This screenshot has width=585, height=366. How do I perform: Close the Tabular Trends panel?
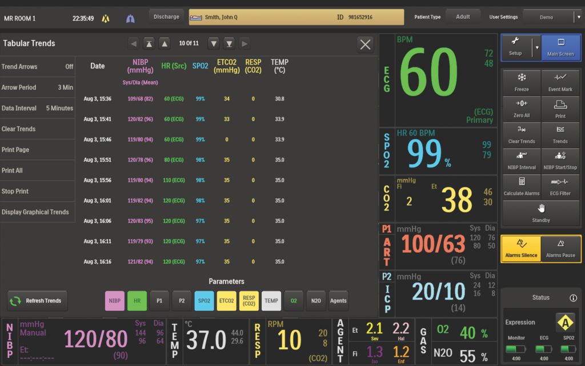point(365,44)
